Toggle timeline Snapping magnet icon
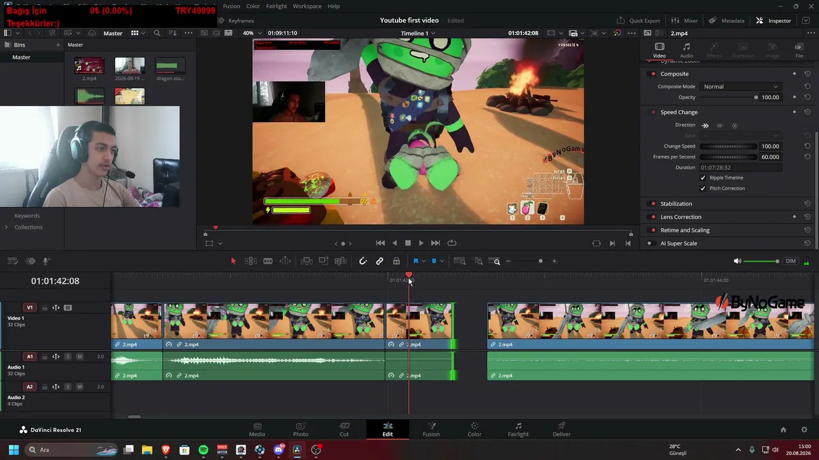This screenshot has height=460, width=819. click(x=363, y=261)
